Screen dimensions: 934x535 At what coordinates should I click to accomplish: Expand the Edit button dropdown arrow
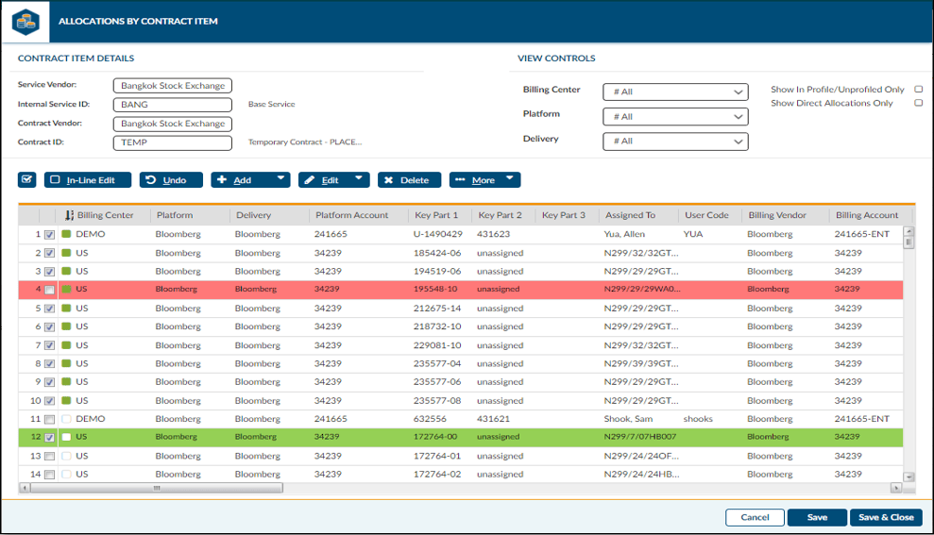(359, 178)
